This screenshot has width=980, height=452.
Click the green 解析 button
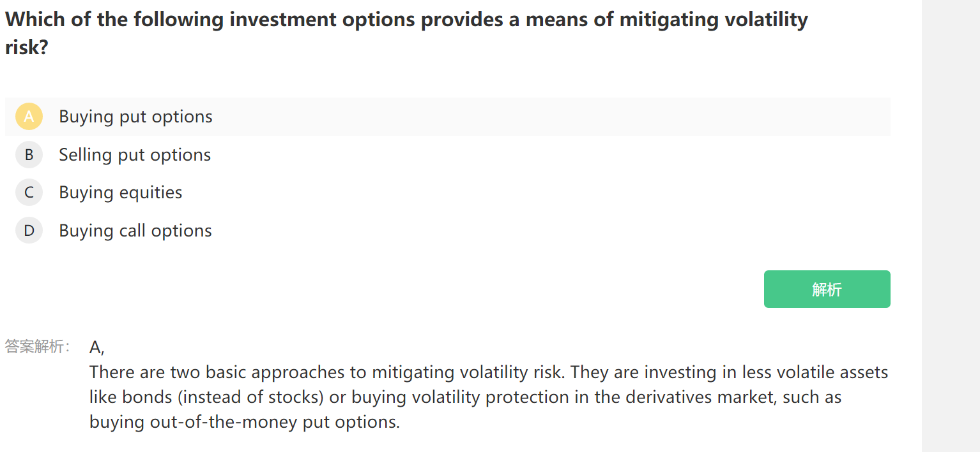coord(827,289)
